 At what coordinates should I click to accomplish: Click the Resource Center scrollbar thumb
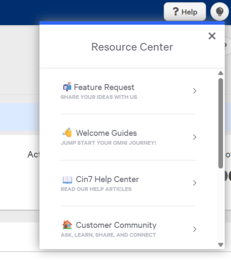[x=220, y=123]
